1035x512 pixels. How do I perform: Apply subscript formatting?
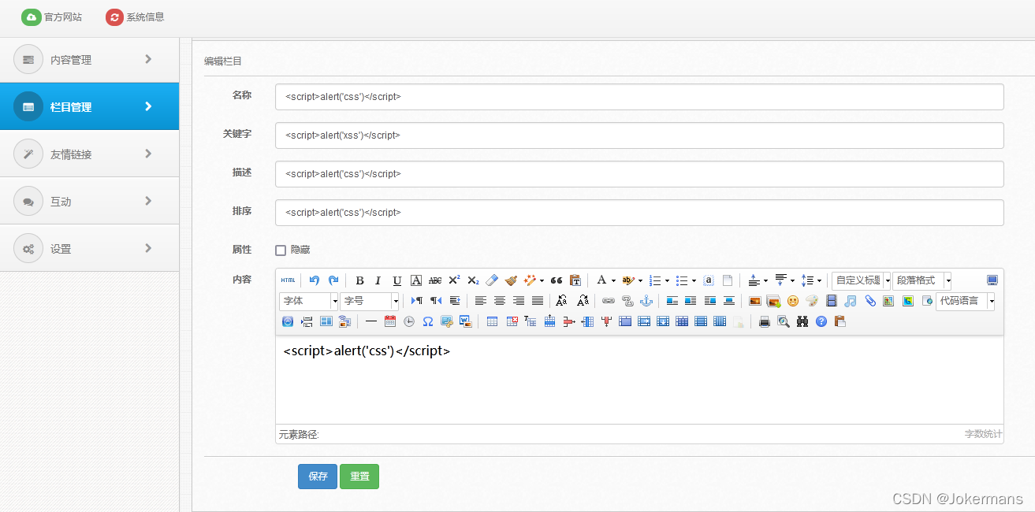click(473, 280)
